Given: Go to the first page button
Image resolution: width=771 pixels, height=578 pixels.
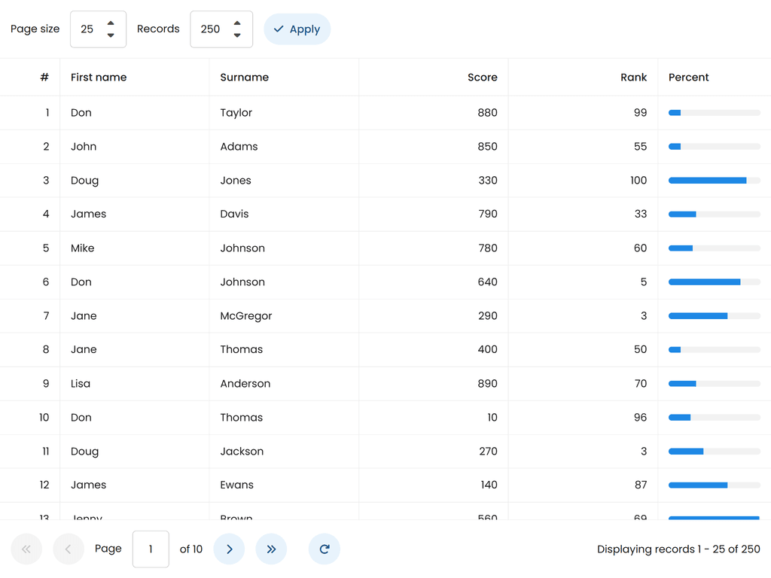Looking at the screenshot, I should click(x=26, y=549).
